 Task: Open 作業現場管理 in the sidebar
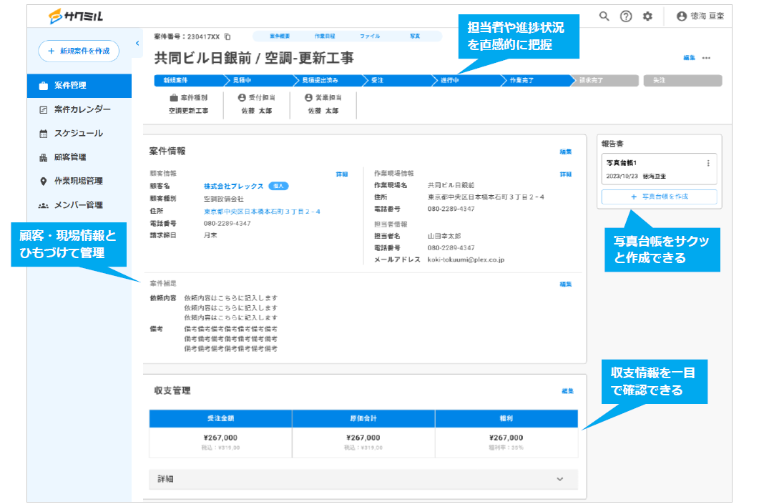pos(79,181)
